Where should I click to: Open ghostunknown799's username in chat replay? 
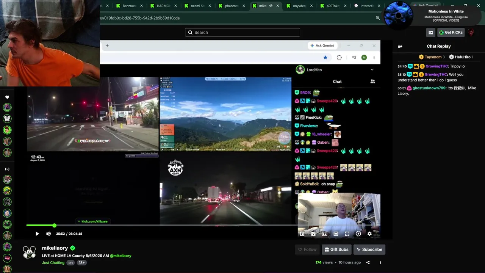coord(429,88)
